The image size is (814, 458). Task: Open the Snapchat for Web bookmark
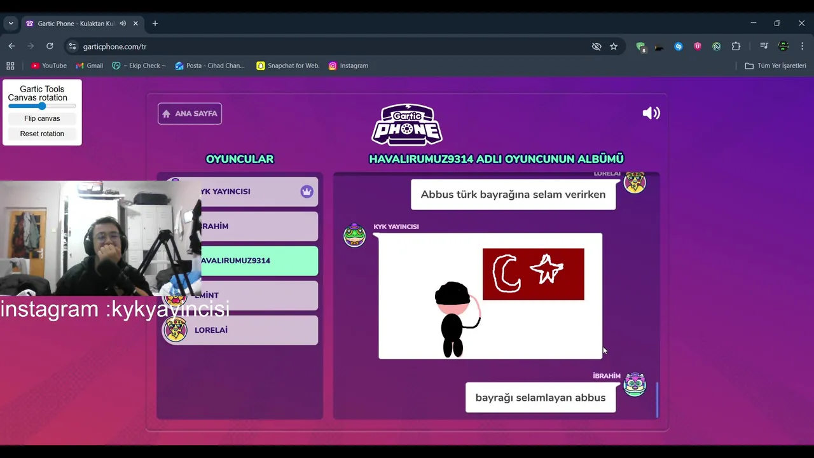pyautogui.click(x=288, y=66)
